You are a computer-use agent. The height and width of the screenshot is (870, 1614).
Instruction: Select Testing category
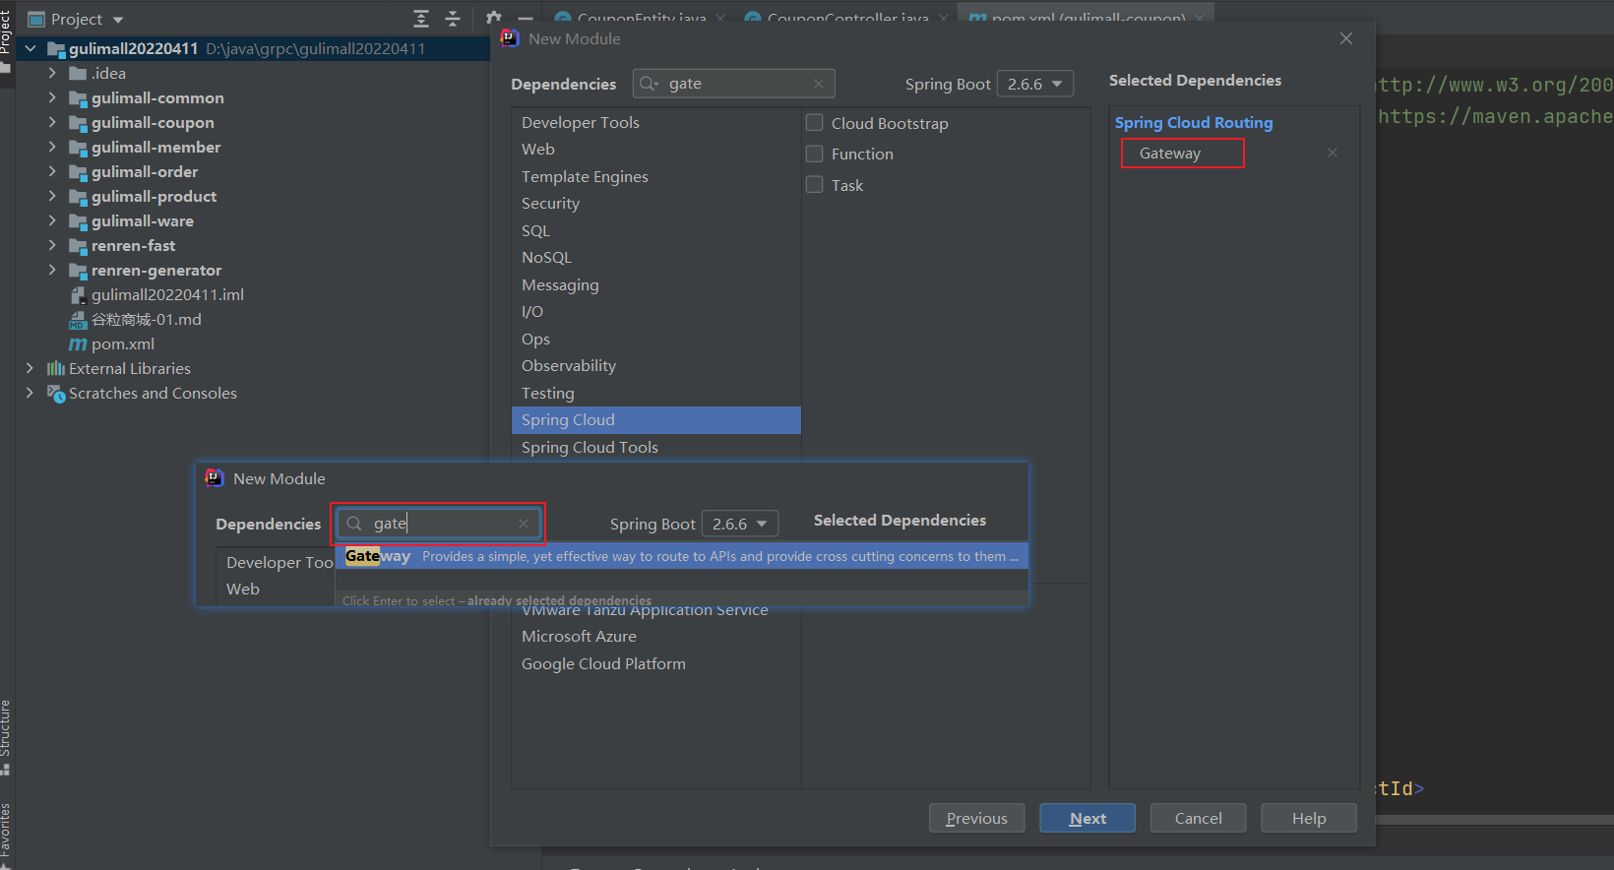pos(655,393)
